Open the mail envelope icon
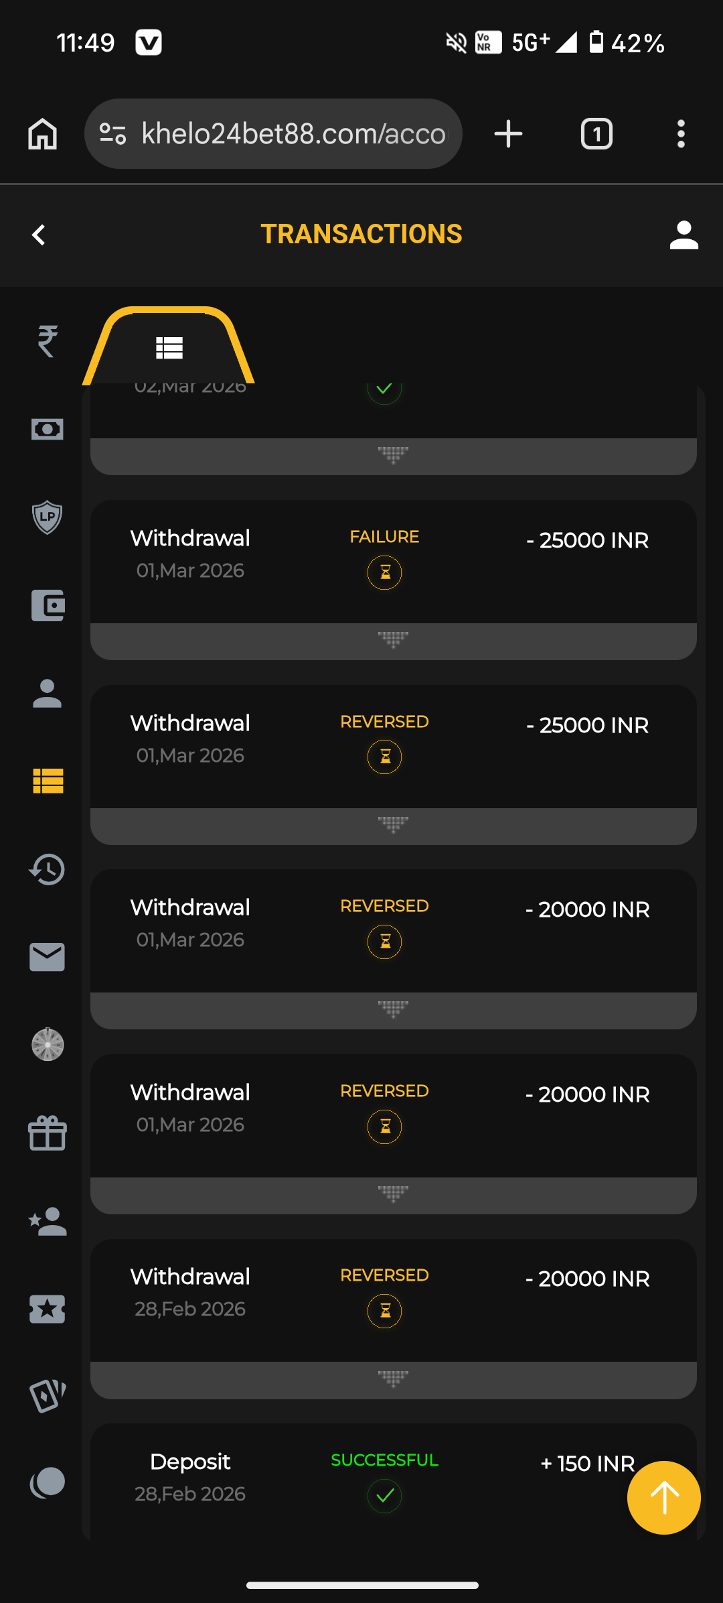Screen dimensions: 723x1603 [x=47, y=957]
